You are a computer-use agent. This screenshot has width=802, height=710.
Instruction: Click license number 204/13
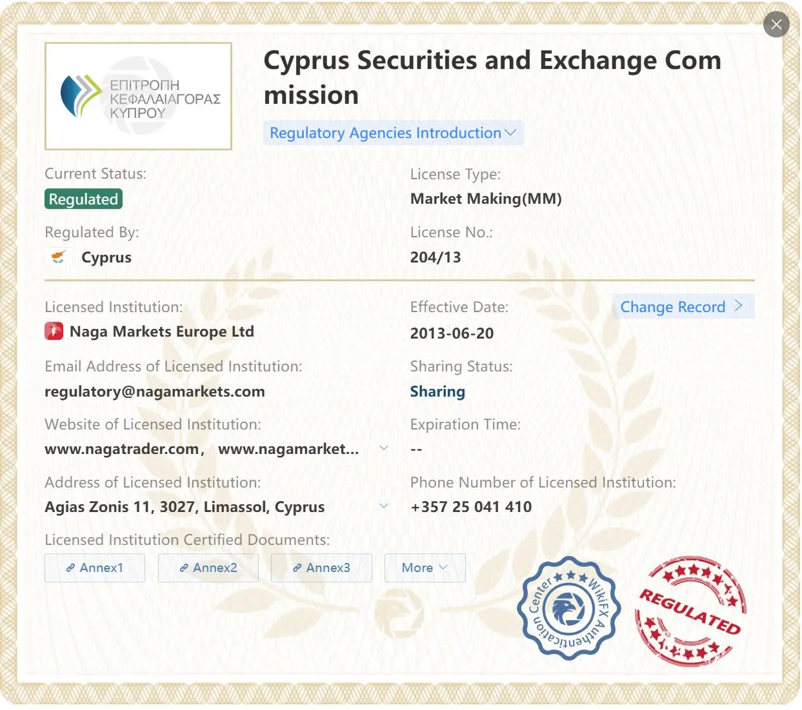(436, 257)
